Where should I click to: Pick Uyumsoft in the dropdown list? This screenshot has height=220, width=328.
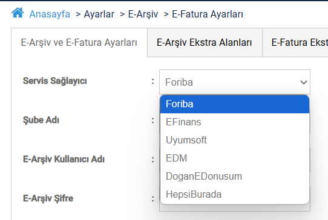(x=235, y=140)
